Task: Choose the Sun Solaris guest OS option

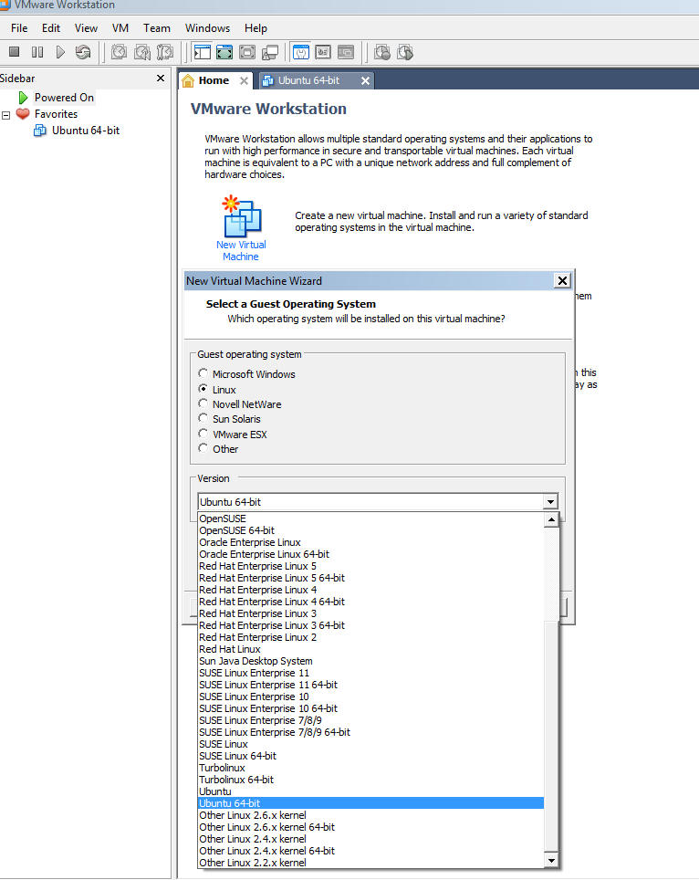Action: tap(203, 419)
